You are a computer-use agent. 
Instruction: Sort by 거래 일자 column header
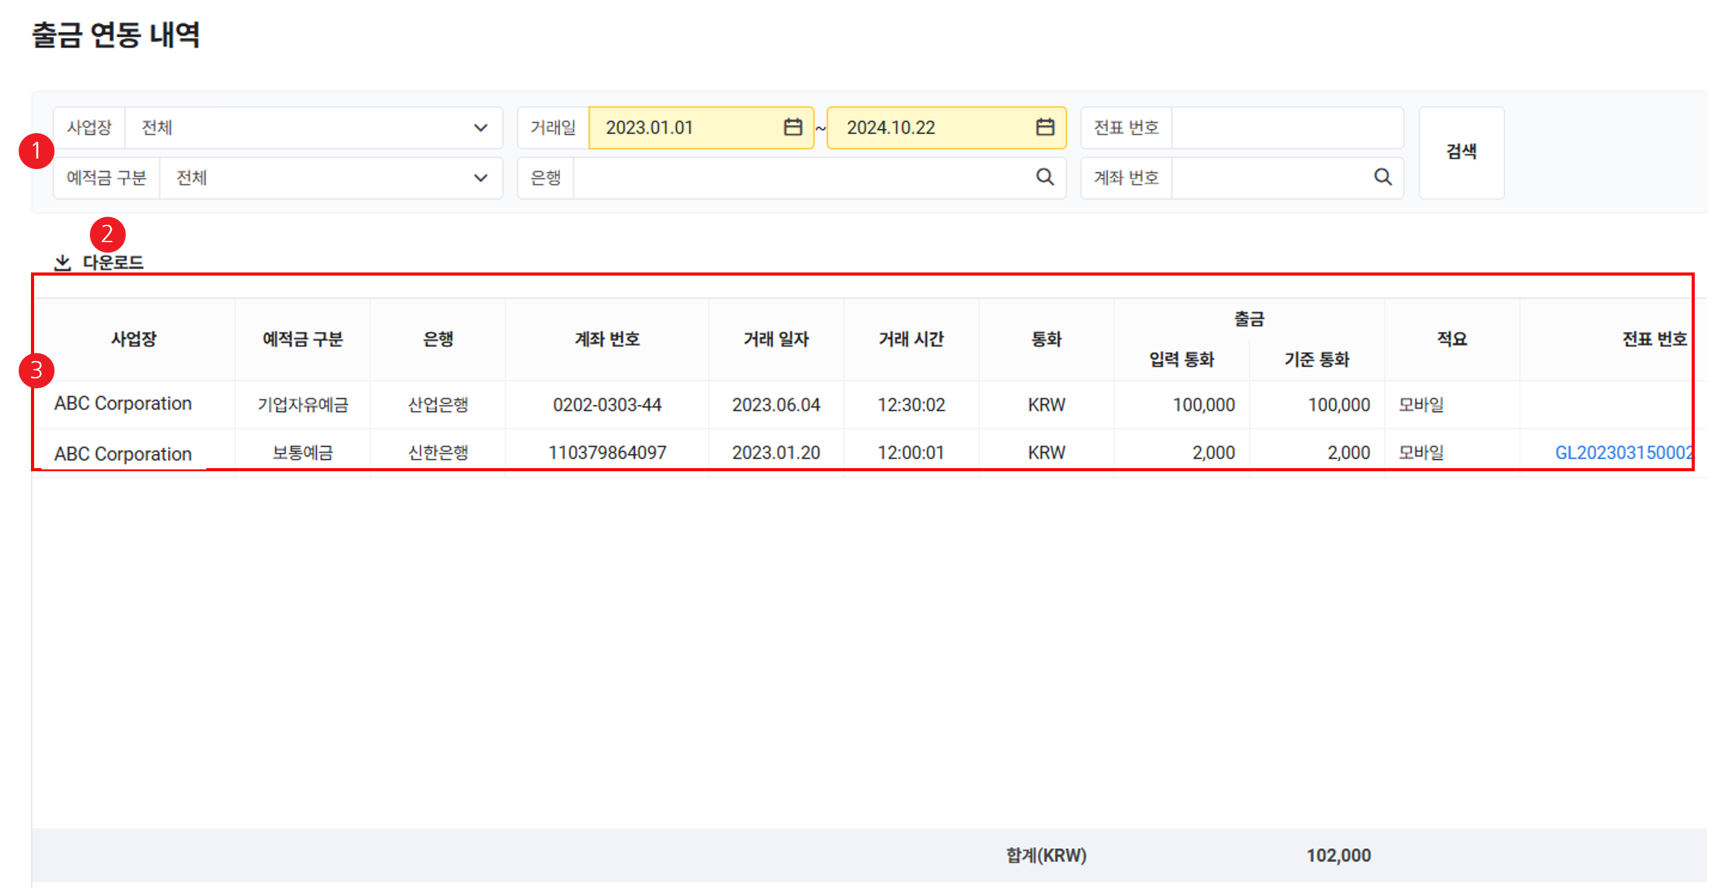776,339
